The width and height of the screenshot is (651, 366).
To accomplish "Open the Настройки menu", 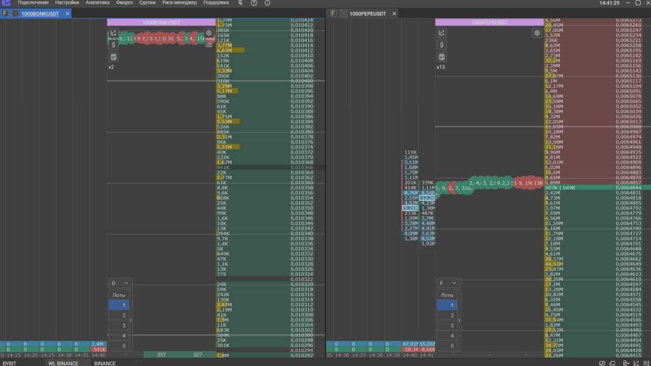I will 67,3.
